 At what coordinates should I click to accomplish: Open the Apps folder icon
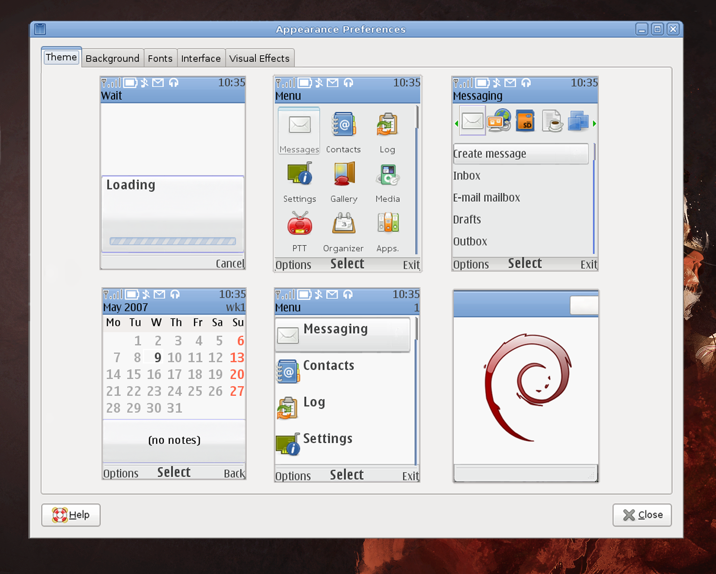(x=387, y=224)
